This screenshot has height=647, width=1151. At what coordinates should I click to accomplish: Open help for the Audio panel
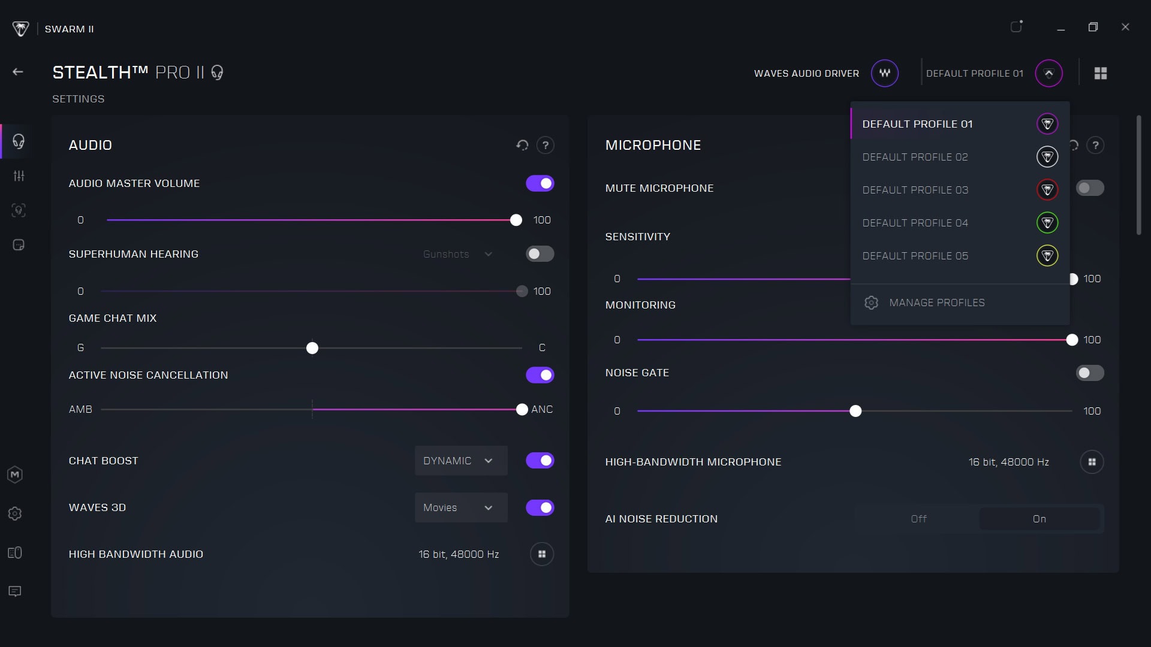point(545,145)
